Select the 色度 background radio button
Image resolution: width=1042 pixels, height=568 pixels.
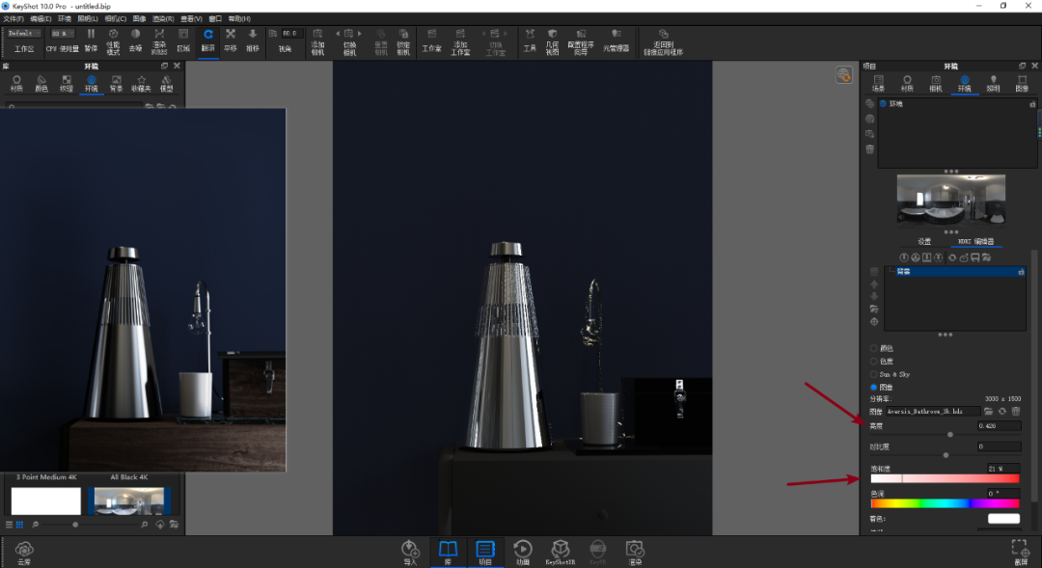(874, 362)
